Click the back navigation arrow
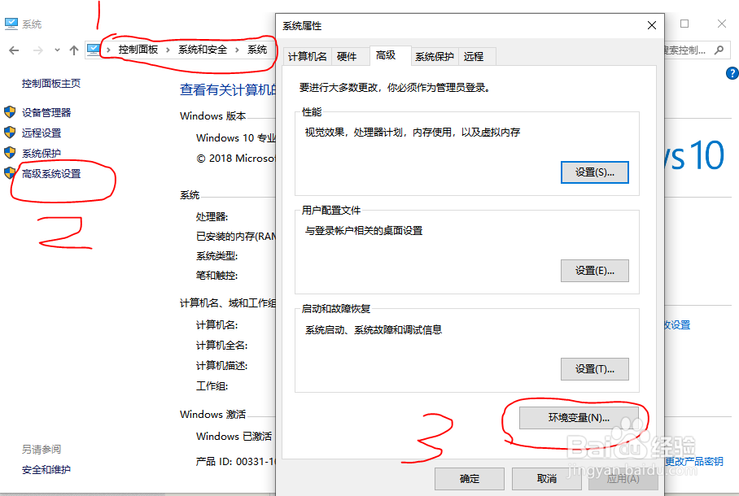The width and height of the screenshot is (739, 496). tap(13, 50)
